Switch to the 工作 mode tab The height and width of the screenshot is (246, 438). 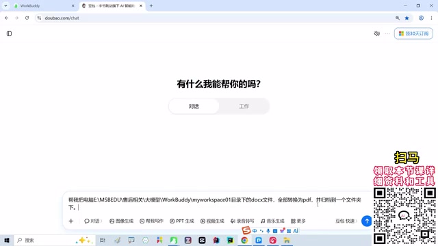point(244,107)
